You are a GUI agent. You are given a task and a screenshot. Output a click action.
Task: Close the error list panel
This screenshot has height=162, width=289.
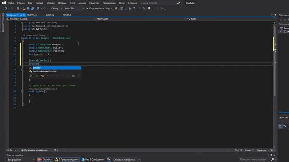274,155
